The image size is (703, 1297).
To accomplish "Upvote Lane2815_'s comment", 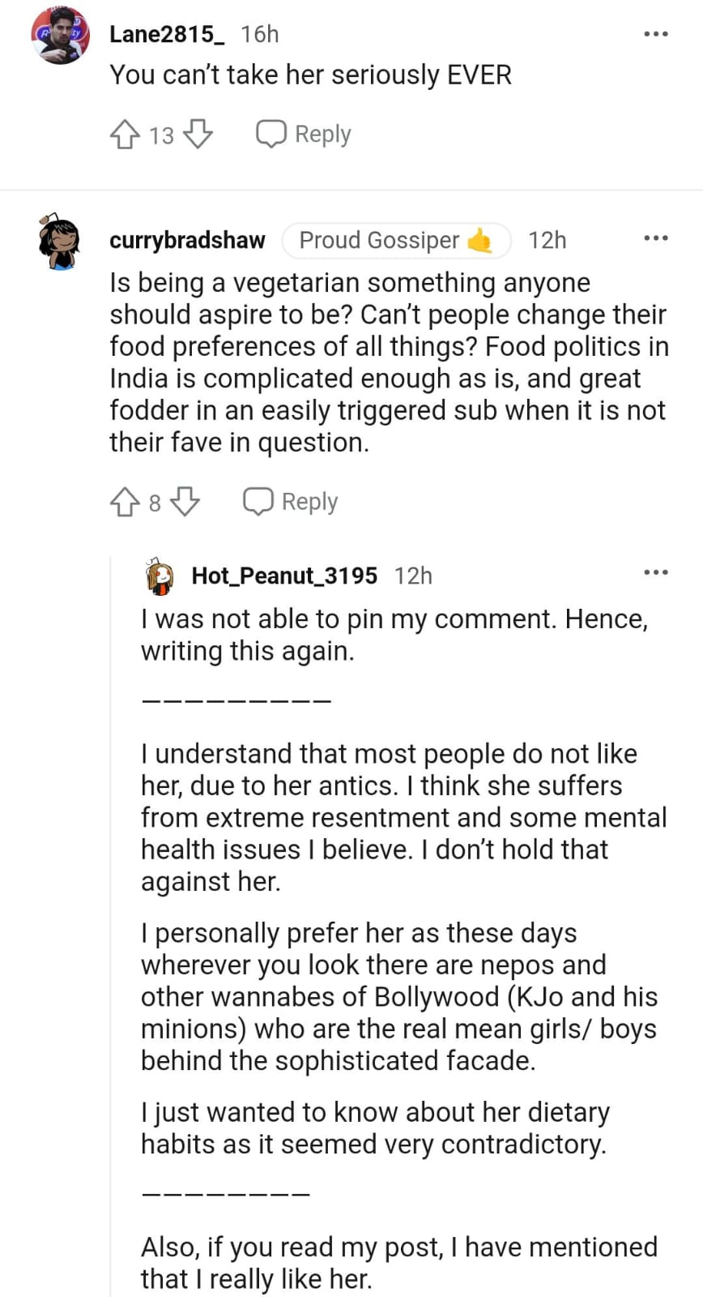I will tap(124, 134).
